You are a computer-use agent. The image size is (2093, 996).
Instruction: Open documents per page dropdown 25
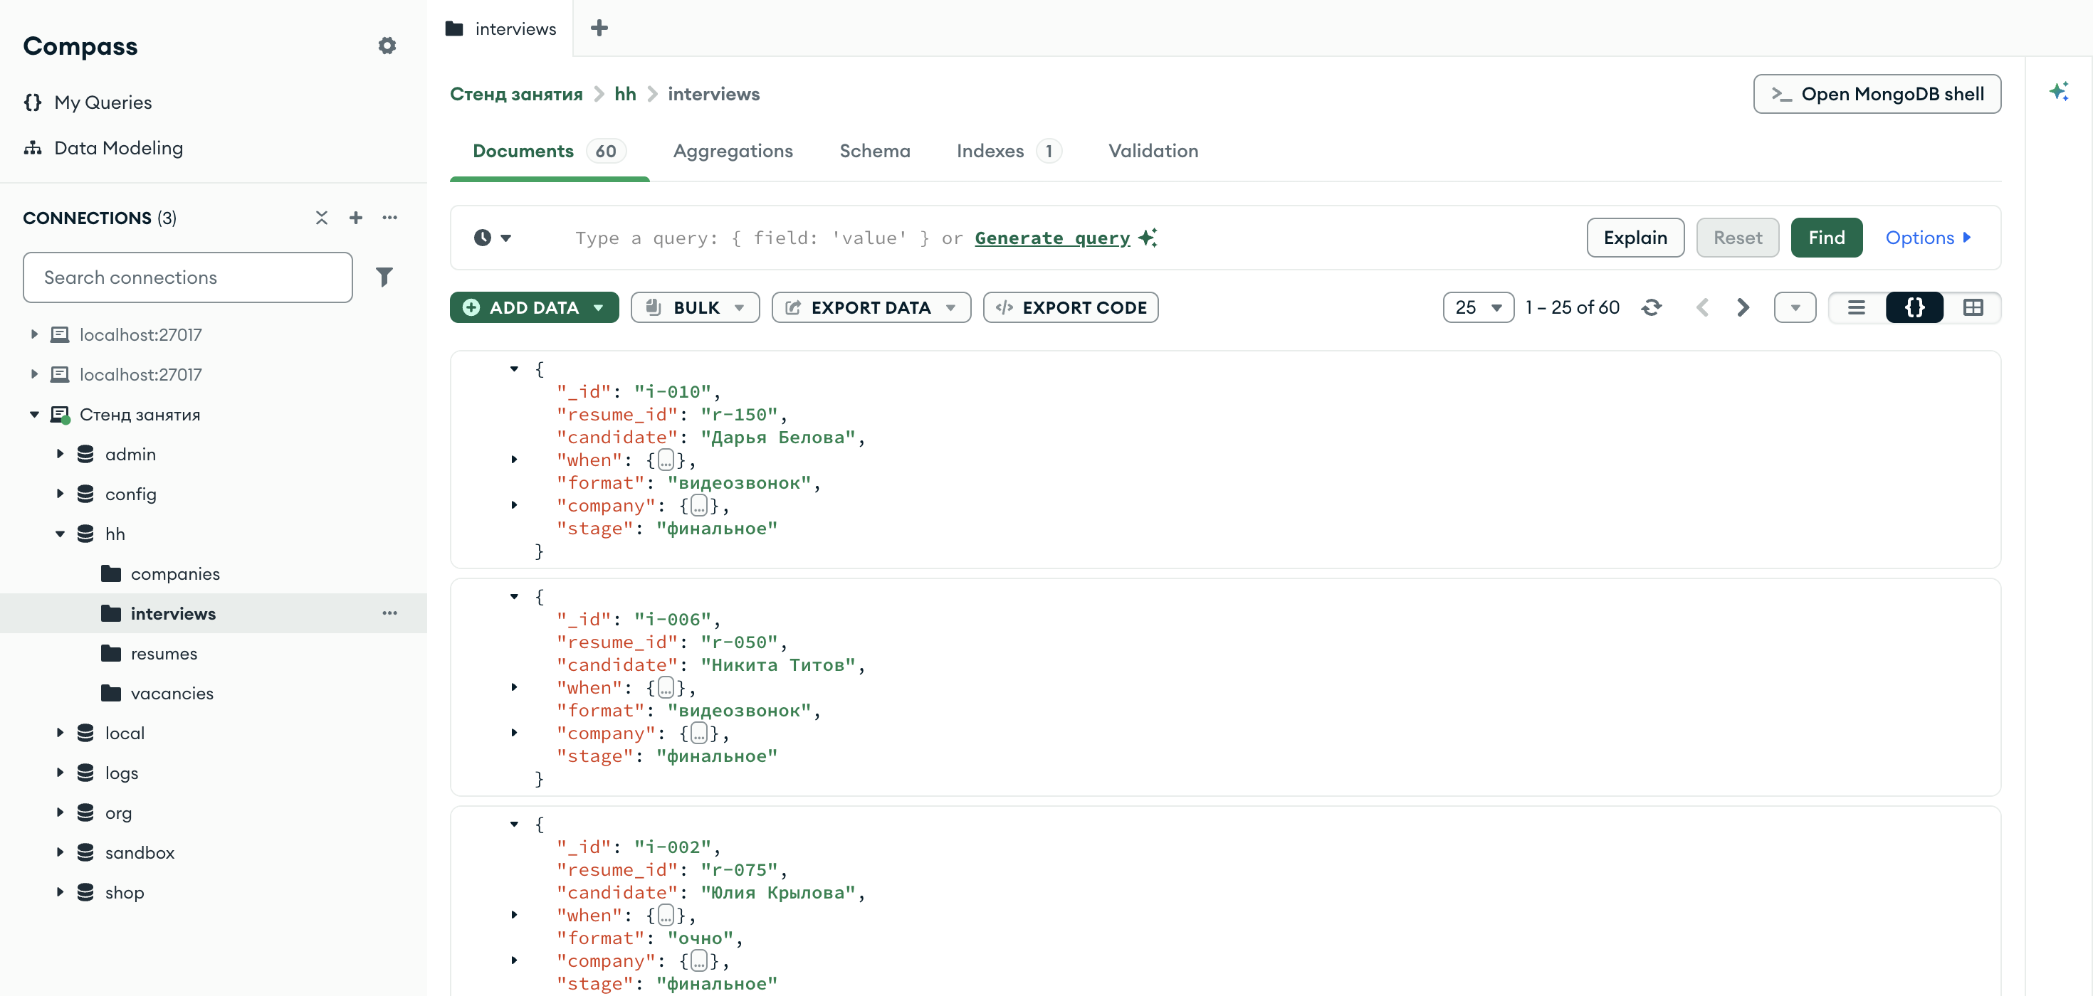coord(1478,307)
